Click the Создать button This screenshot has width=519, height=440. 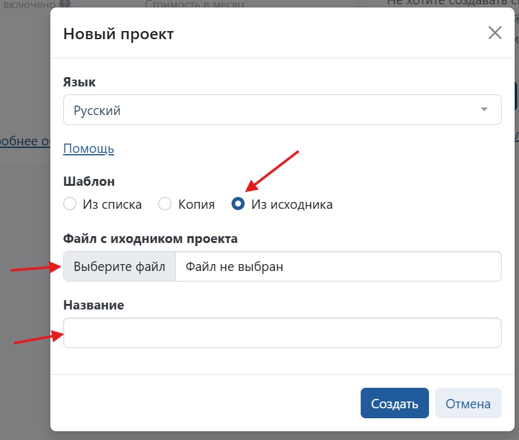(x=394, y=403)
